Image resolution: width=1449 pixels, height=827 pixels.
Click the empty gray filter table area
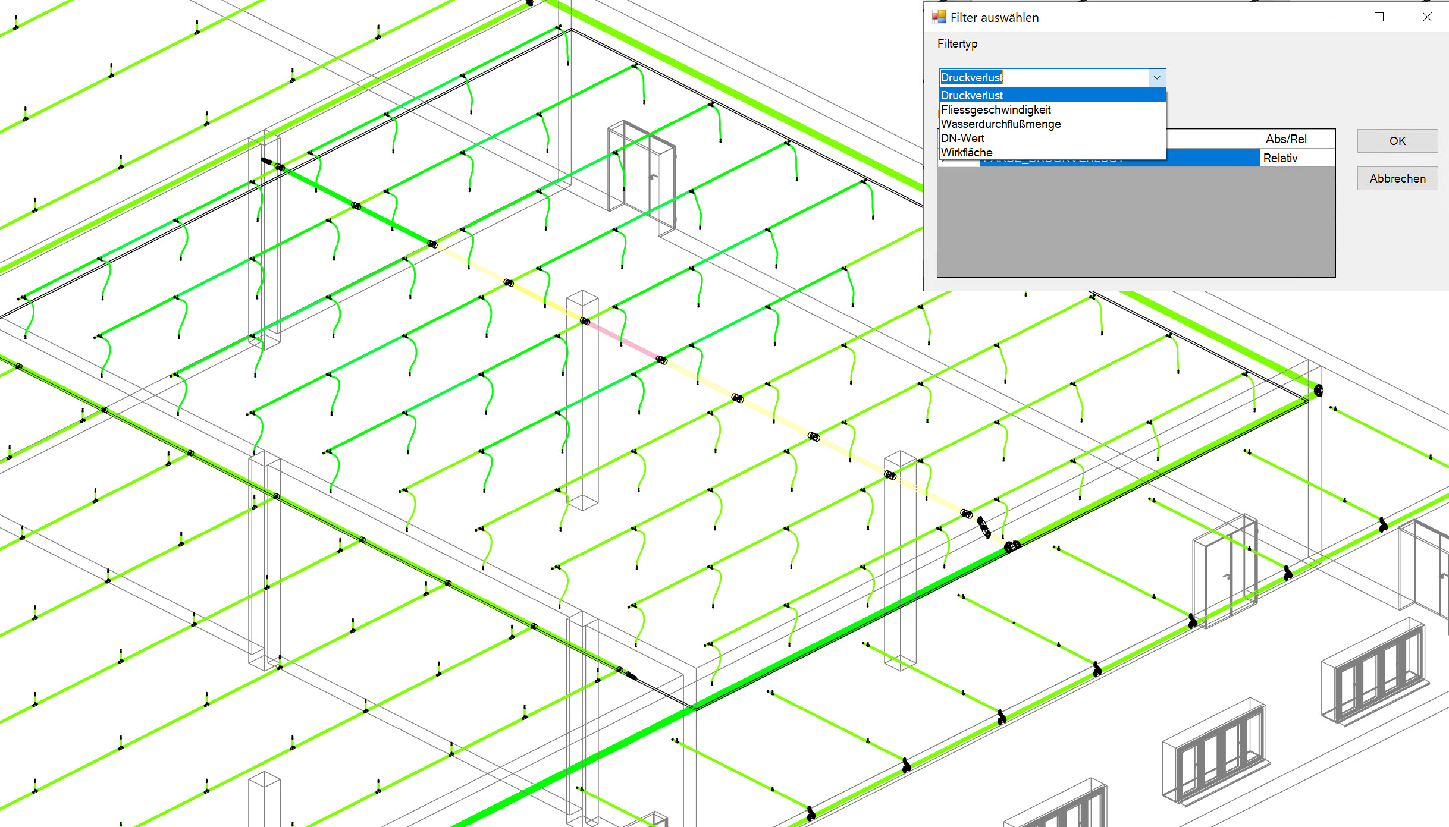(x=1136, y=221)
